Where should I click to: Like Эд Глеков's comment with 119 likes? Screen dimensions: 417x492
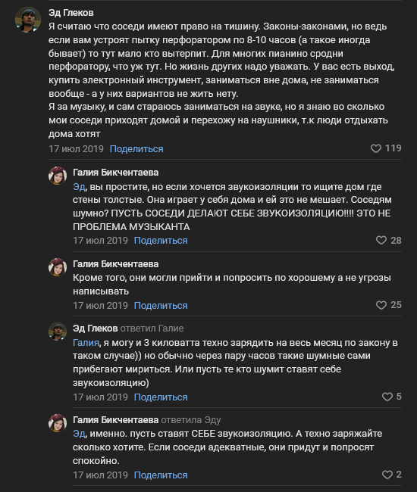(x=376, y=148)
